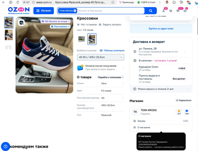Open the shopping cart icon
Viewport: 198px width, 151px height.
click(185, 11)
